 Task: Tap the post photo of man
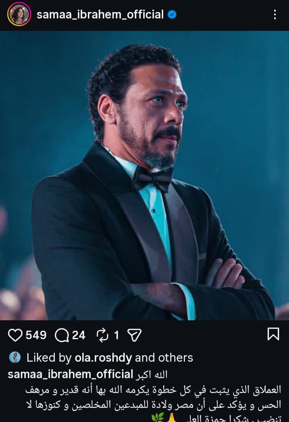coord(144,176)
